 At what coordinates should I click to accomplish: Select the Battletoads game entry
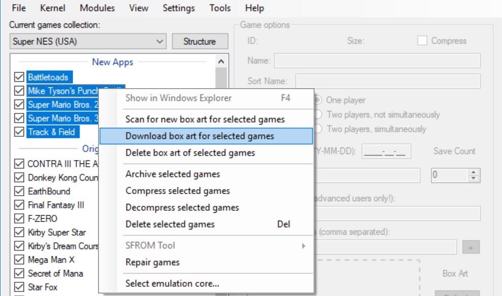pyautogui.click(x=50, y=77)
